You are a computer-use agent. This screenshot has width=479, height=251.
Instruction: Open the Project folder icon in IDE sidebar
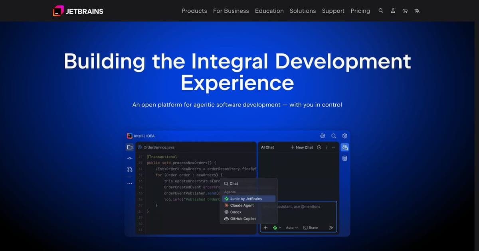130,147
